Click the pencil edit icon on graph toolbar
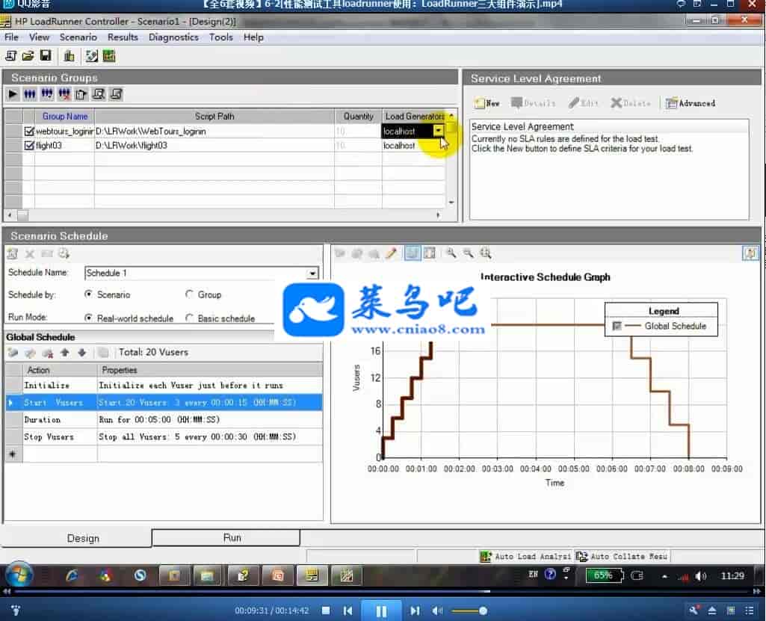The image size is (766, 621). (391, 254)
